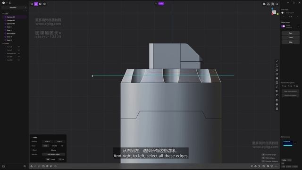302x170 pixels.
Task: Toggle axes display icon at viewport top-right
Action: coord(268,4)
